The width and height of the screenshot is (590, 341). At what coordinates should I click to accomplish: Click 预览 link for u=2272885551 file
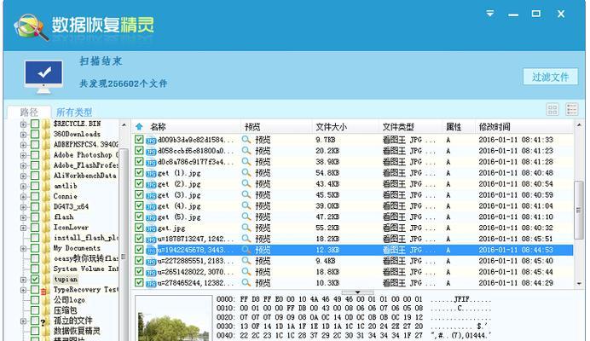[263, 261]
